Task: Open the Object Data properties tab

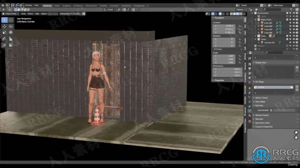Action: click(x=249, y=111)
